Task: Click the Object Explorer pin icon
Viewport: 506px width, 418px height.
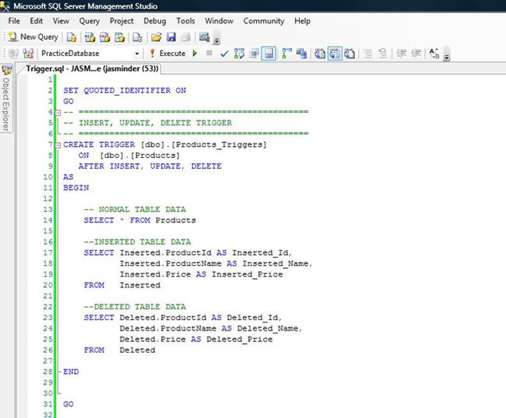Action: tap(6, 70)
